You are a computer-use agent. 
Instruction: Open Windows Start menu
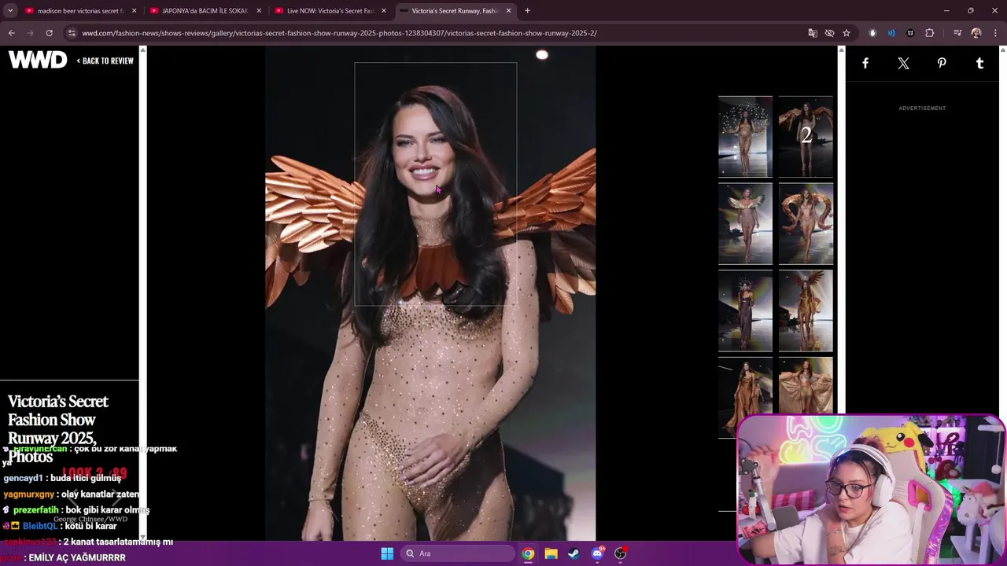tap(387, 553)
